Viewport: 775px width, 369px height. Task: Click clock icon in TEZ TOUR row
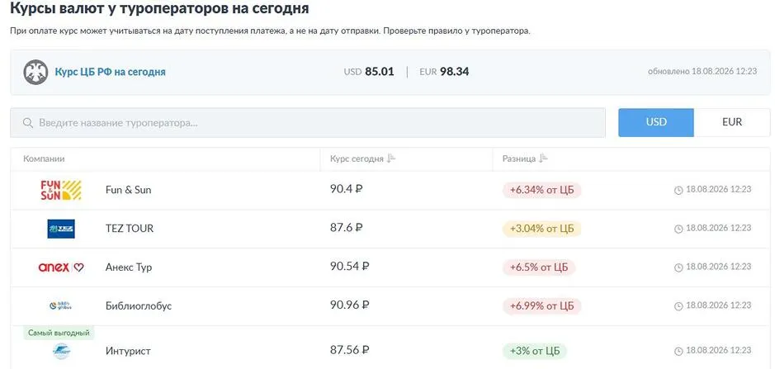tap(678, 229)
